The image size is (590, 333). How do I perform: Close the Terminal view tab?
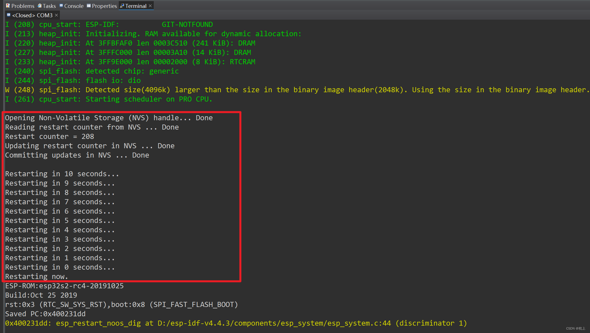(150, 6)
